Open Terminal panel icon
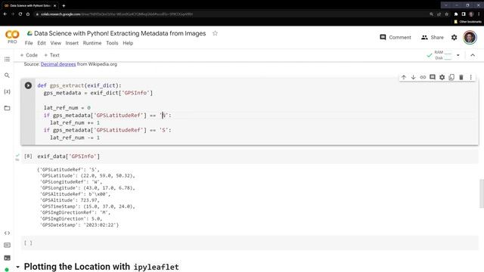The width and height of the screenshot is (484, 272). point(7,258)
